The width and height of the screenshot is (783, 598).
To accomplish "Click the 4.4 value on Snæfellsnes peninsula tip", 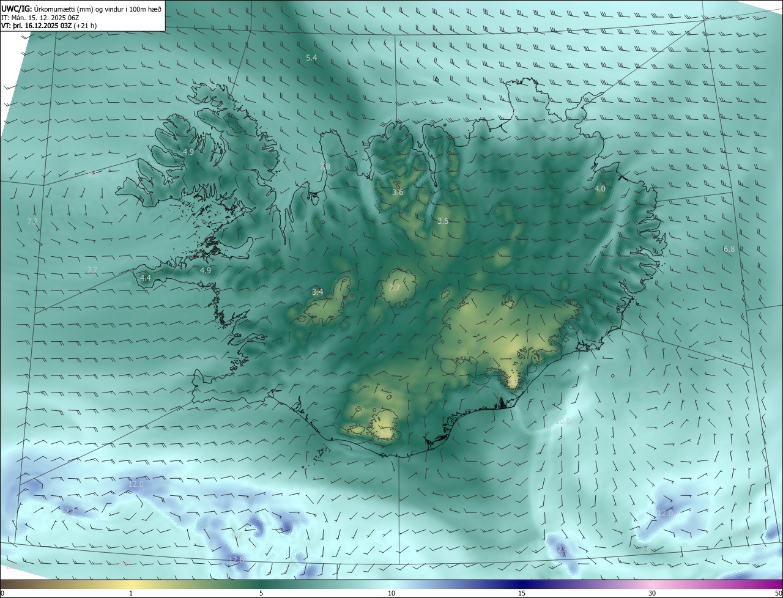I will [146, 278].
